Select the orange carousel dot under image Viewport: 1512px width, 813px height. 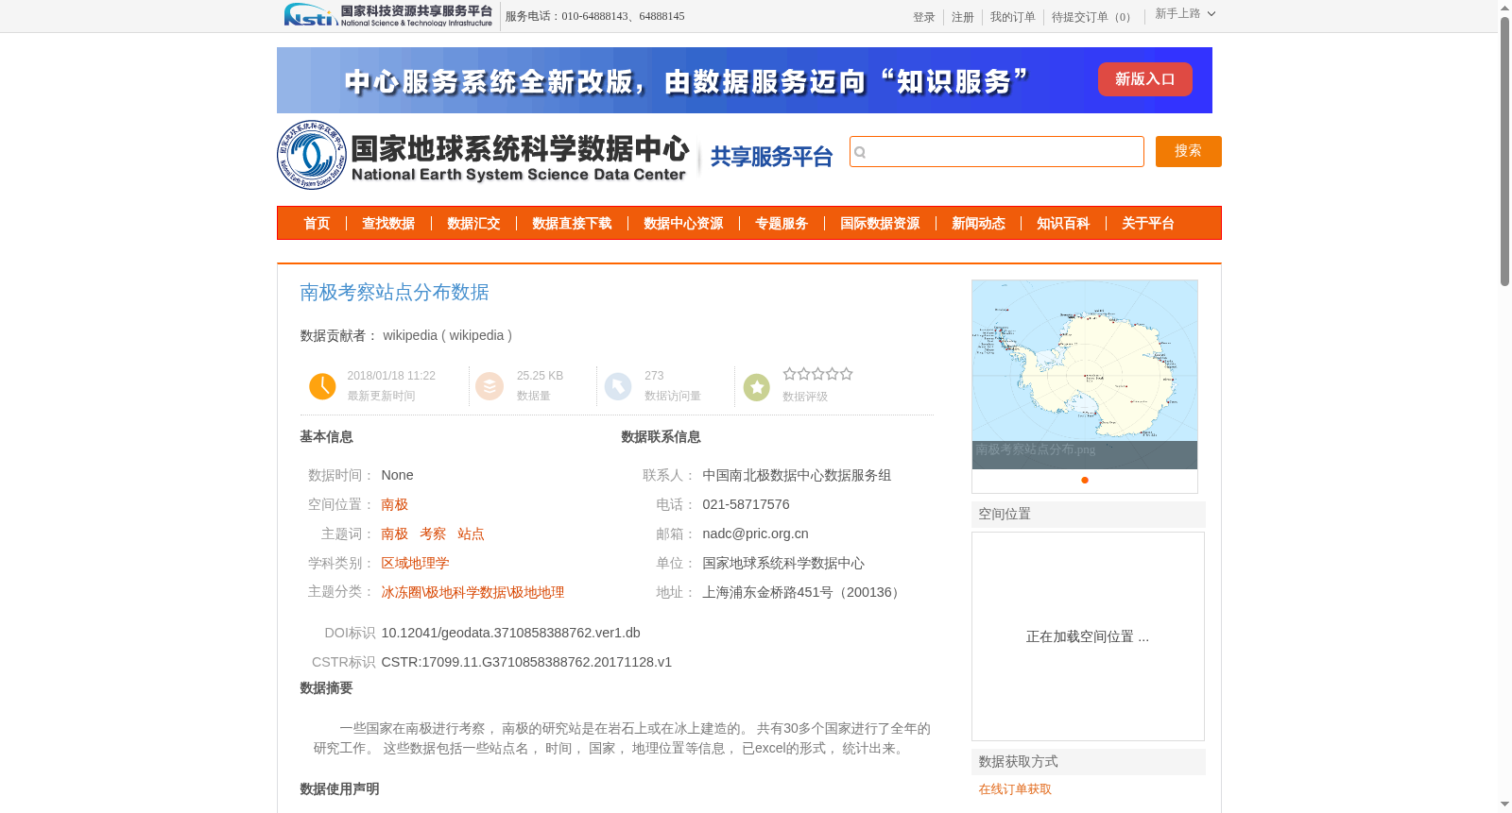1085,480
